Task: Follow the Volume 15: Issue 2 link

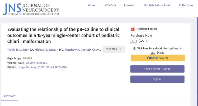Action: click(37, 63)
